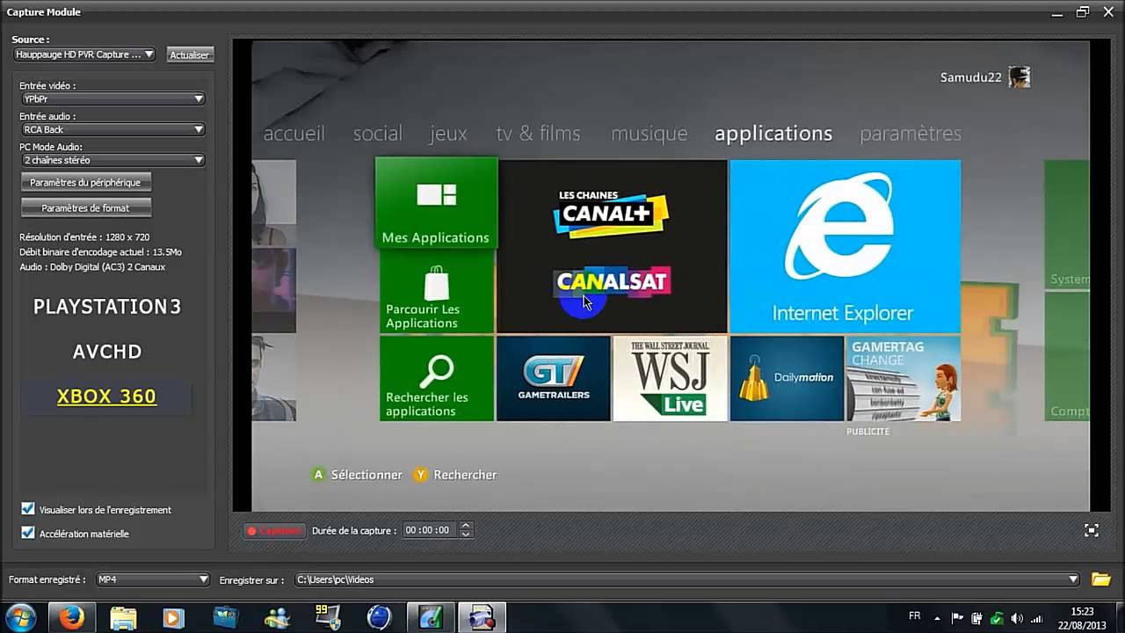
Task: Switch to the green pen taskbar app
Action: tap(431, 617)
